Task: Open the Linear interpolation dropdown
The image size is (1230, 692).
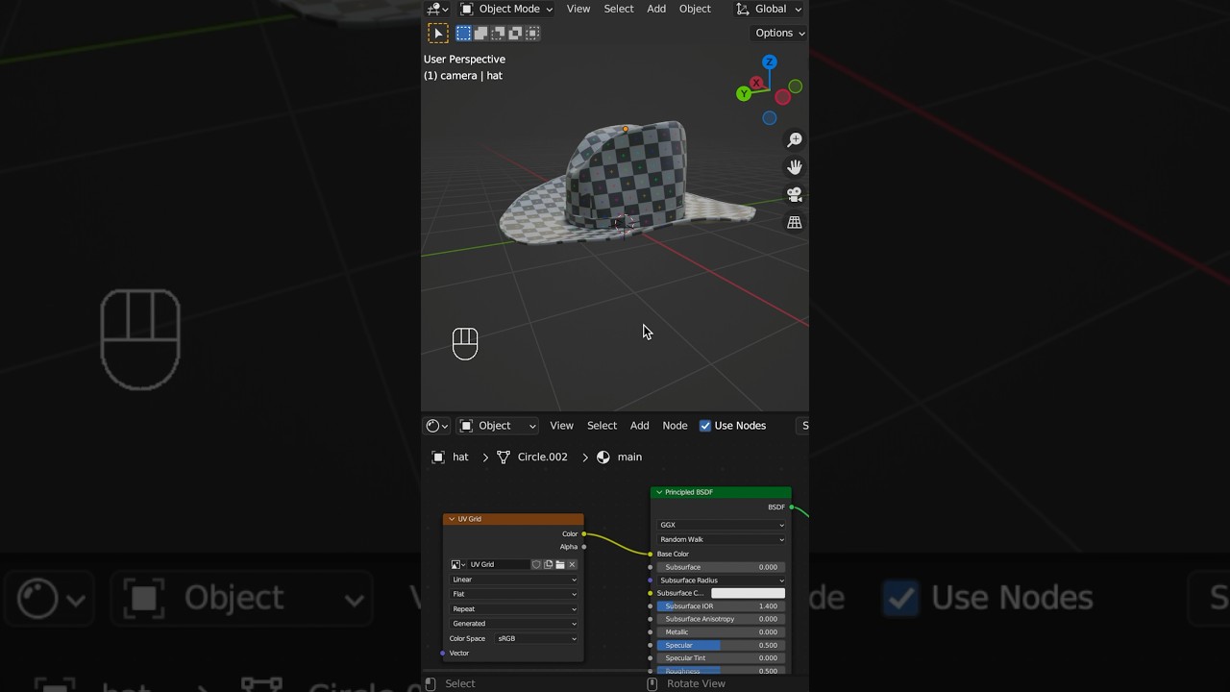Action: click(x=514, y=580)
